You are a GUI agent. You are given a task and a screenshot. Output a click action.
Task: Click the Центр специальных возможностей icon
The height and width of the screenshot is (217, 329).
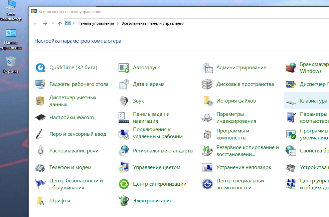[x=207, y=184]
